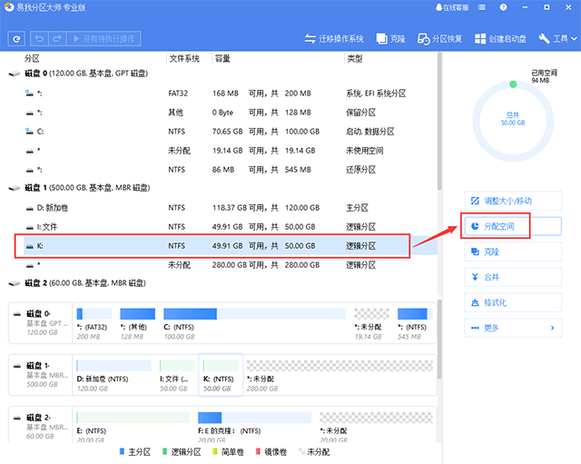This screenshot has height=464, width=581.
Task: Click the 克隆 toolbar button
Action: pos(391,39)
